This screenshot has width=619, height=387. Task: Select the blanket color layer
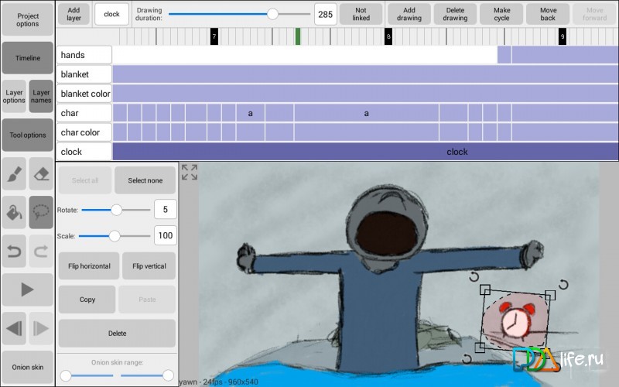click(x=84, y=94)
